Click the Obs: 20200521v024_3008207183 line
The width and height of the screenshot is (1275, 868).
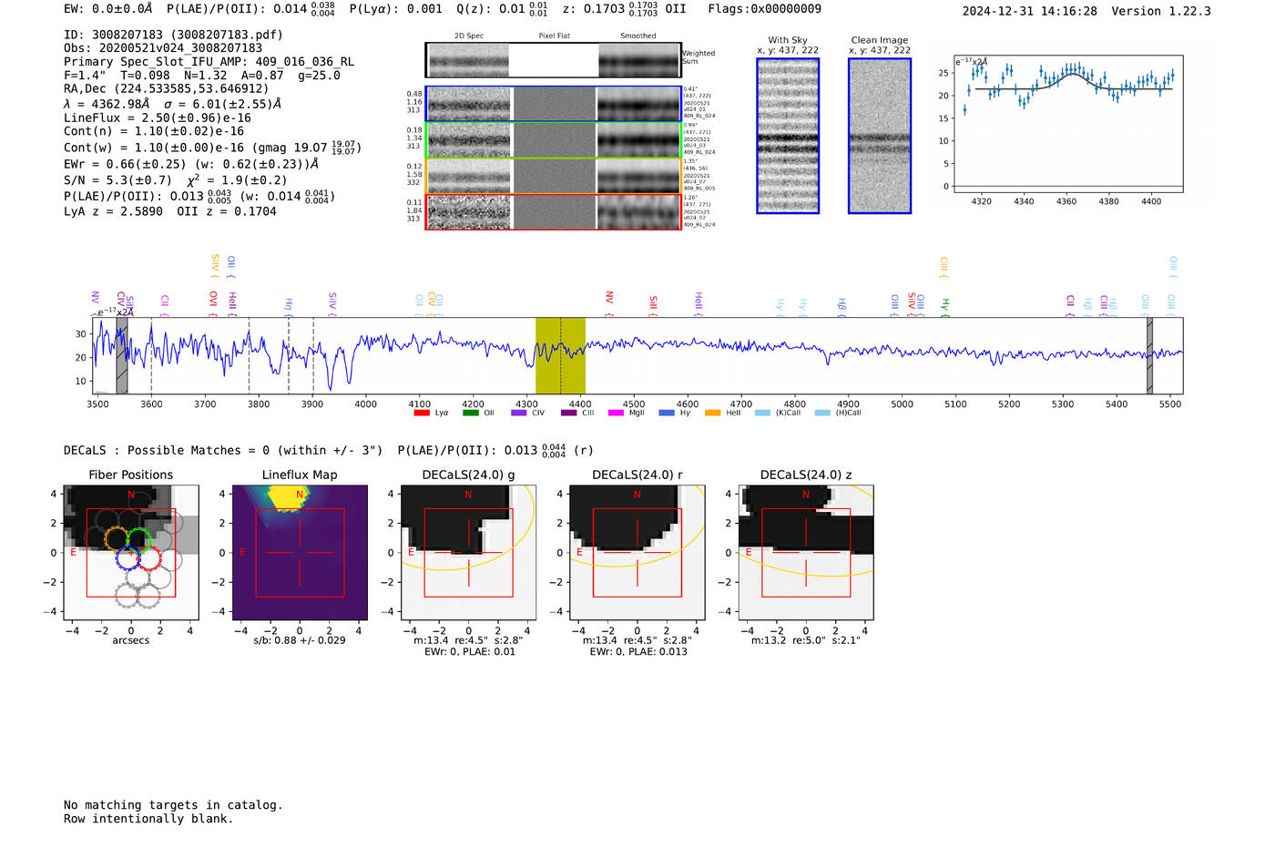[163, 48]
